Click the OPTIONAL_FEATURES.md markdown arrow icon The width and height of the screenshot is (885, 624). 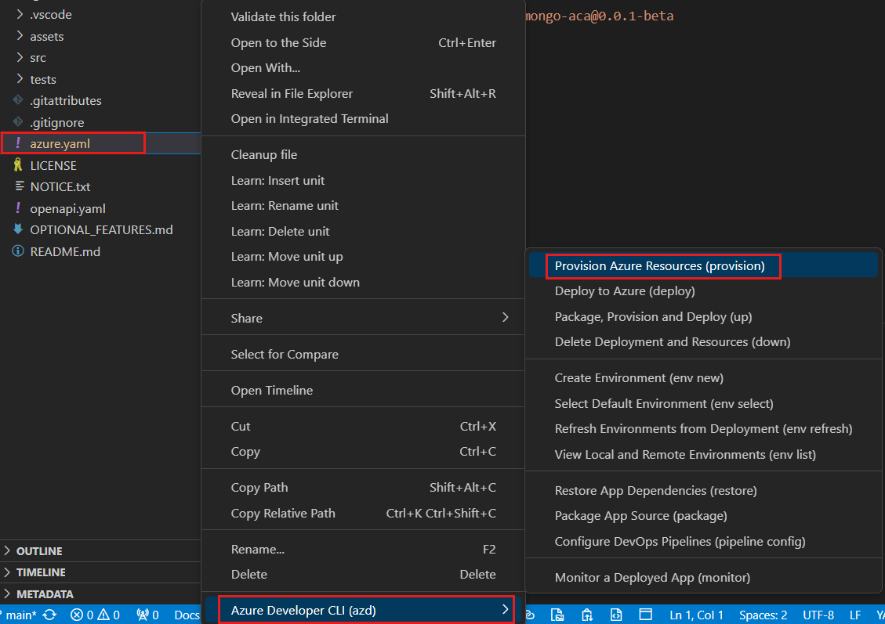point(18,229)
